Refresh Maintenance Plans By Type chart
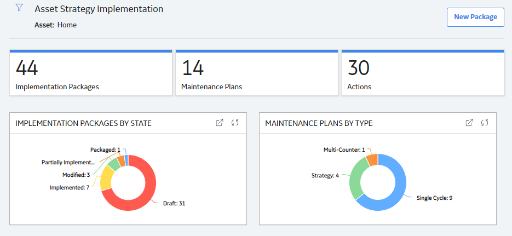The width and height of the screenshot is (512, 236). (485, 123)
